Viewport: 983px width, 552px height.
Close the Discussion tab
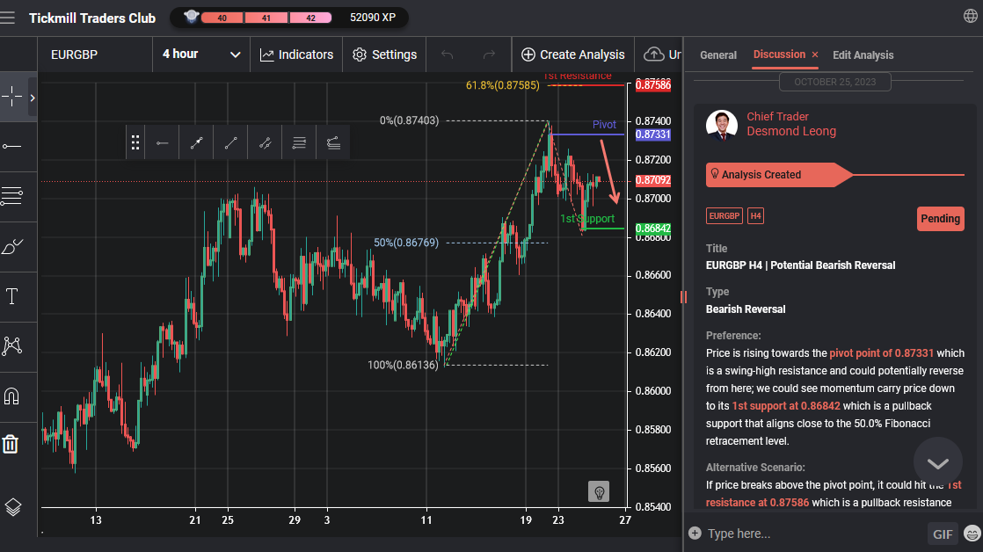point(815,55)
